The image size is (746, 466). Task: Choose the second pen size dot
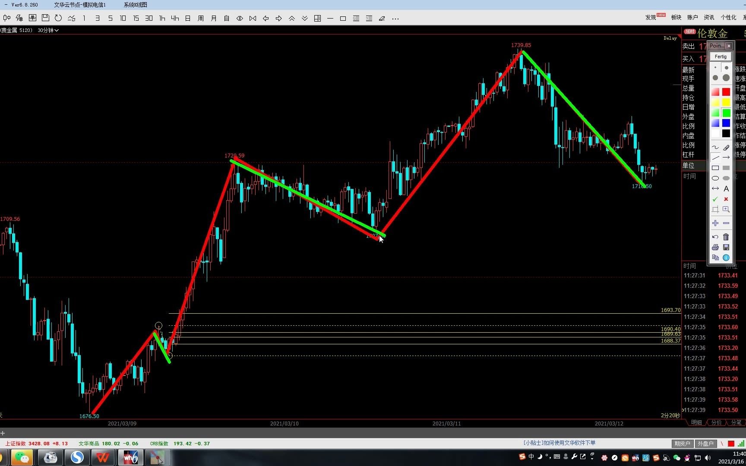click(726, 68)
